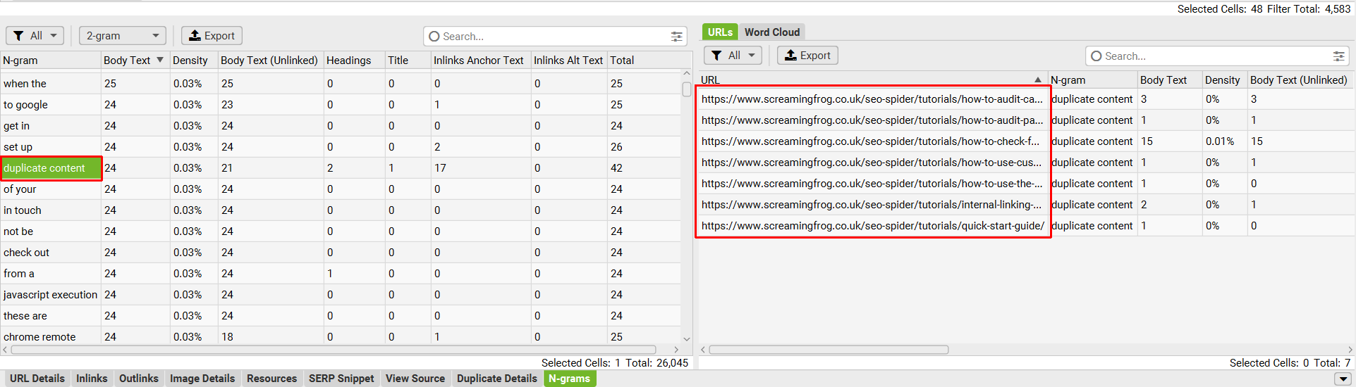Open the All filter dropdown in N-grams panel

click(x=35, y=36)
